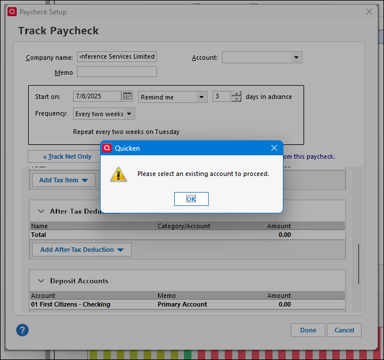
Task: Open the help question mark icon
Action: [22, 330]
